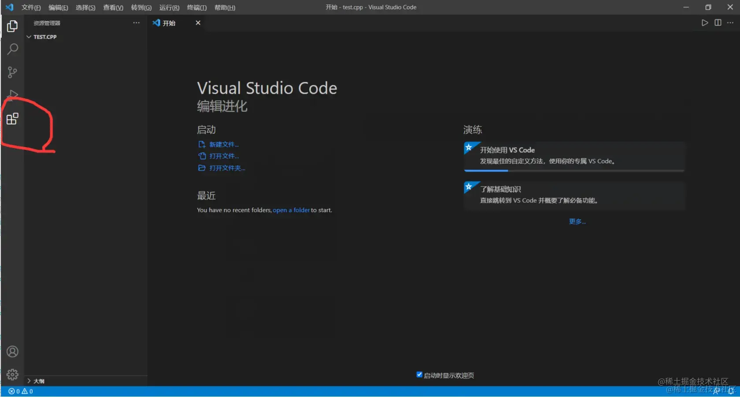Click the 更多... link under walkthroughs
The height and width of the screenshot is (397, 740).
point(577,221)
